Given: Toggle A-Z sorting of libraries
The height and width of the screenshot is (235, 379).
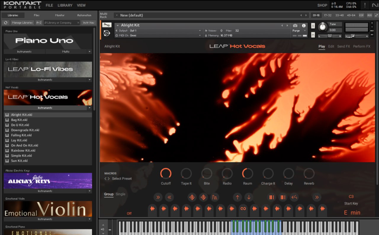Looking at the screenshot, I should [39, 23].
